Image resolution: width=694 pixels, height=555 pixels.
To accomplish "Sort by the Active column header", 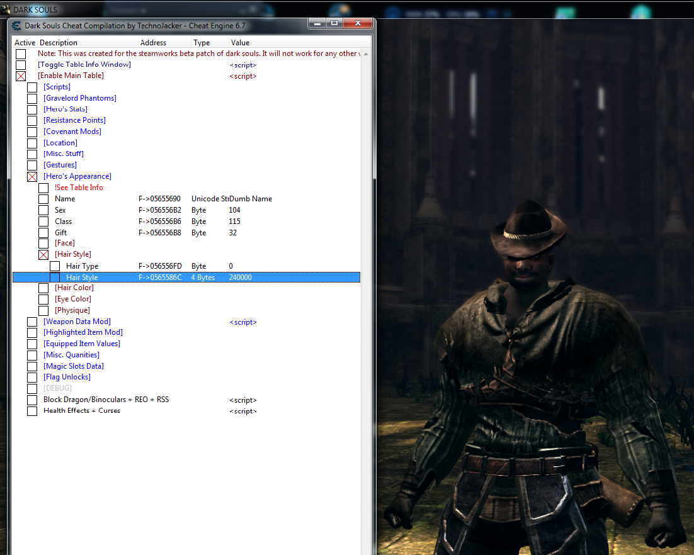I will pos(25,42).
